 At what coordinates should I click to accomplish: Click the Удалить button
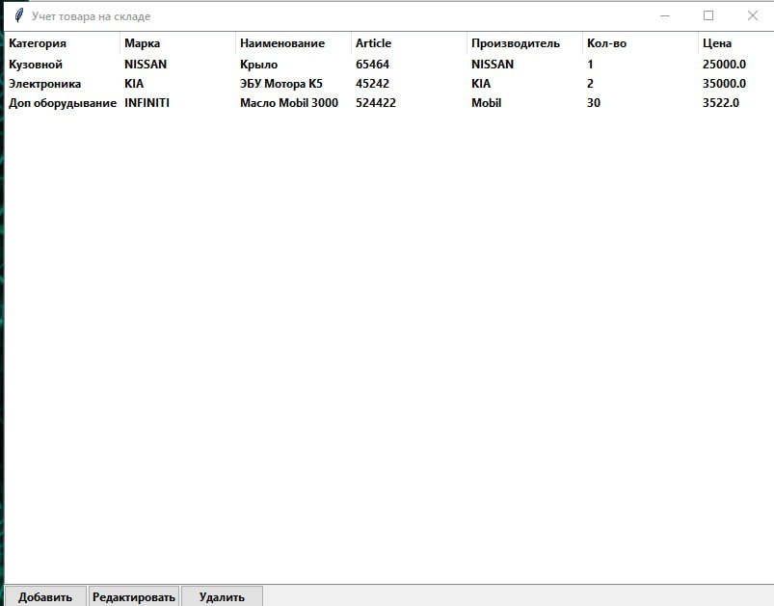(x=222, y=596)
